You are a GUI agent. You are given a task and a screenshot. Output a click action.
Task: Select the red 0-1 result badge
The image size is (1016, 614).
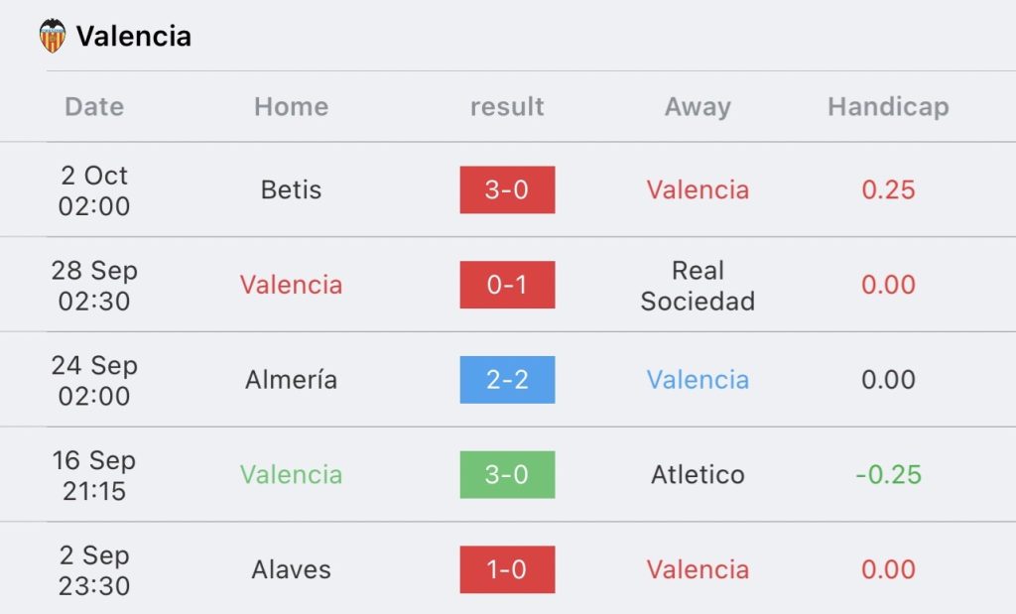point(507,285)
